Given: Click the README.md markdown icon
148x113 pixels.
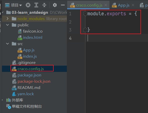Looking at the screenshot, I should pyautogui.click(x=14, y=88).
